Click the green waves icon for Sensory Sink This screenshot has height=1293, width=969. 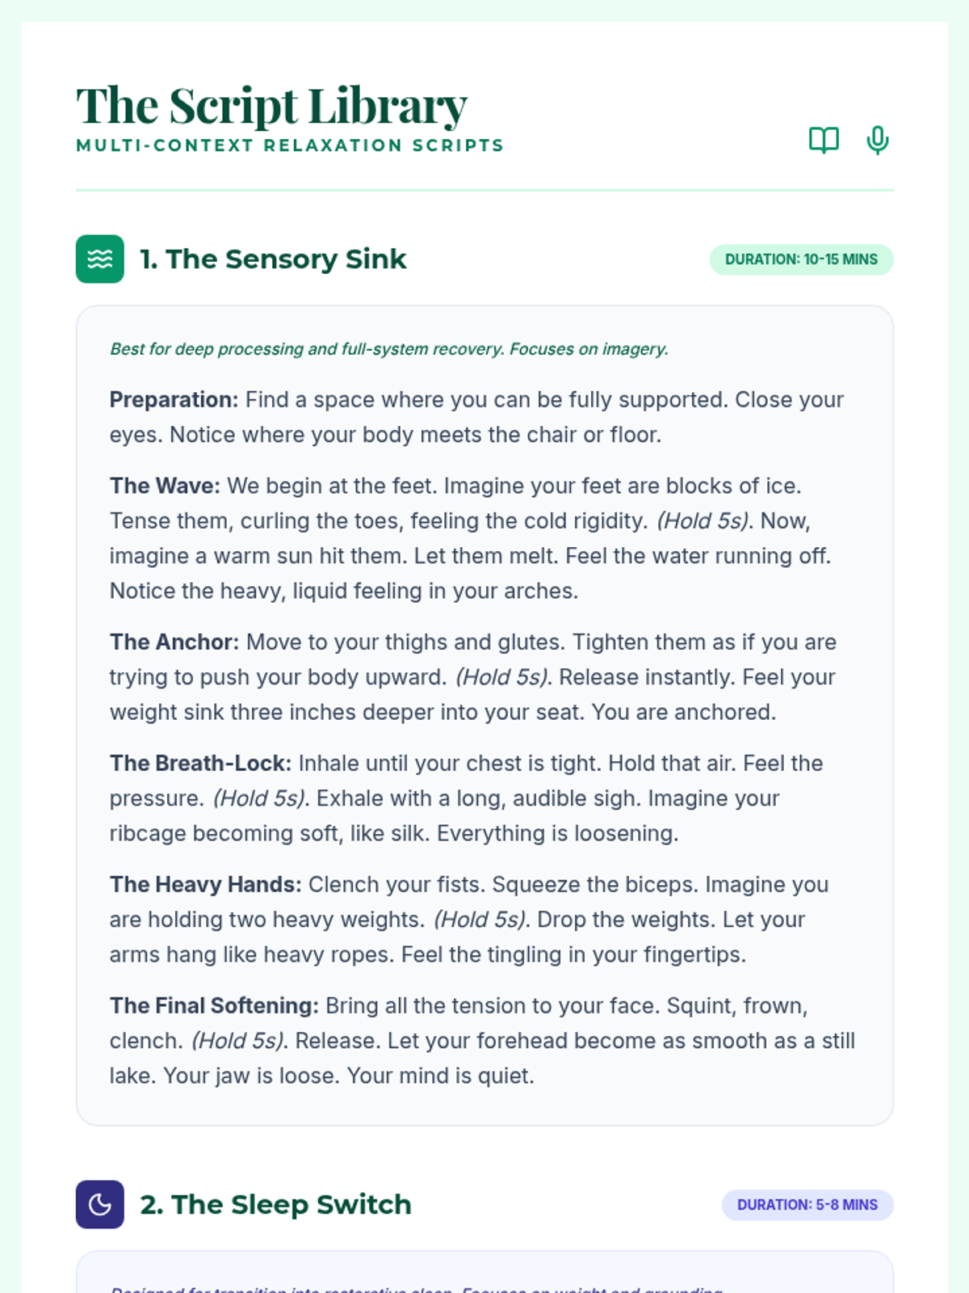pos(100,259)
